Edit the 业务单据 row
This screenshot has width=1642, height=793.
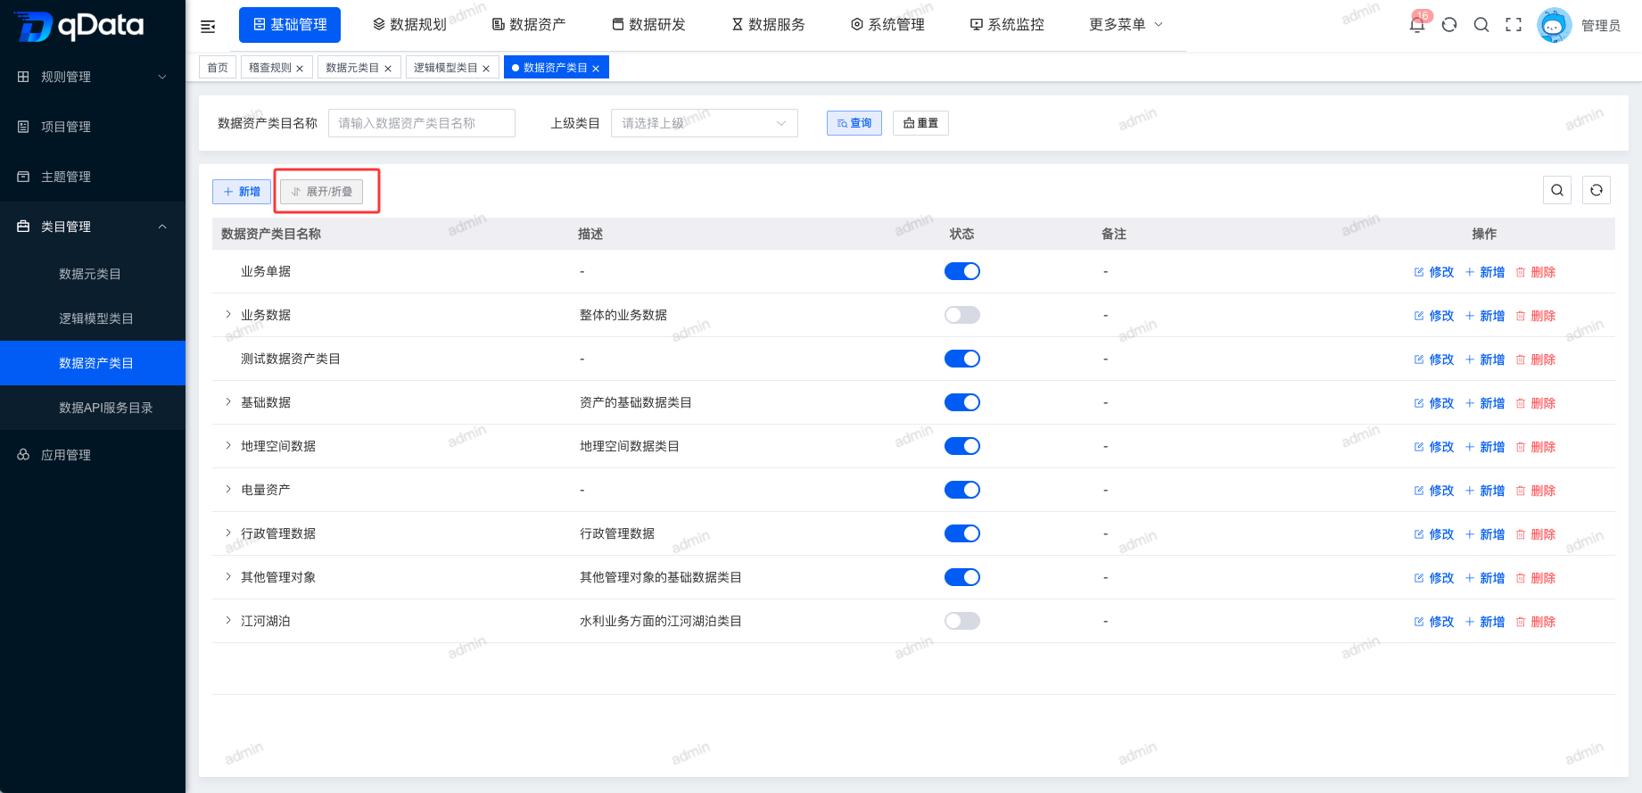[1434, 272]
